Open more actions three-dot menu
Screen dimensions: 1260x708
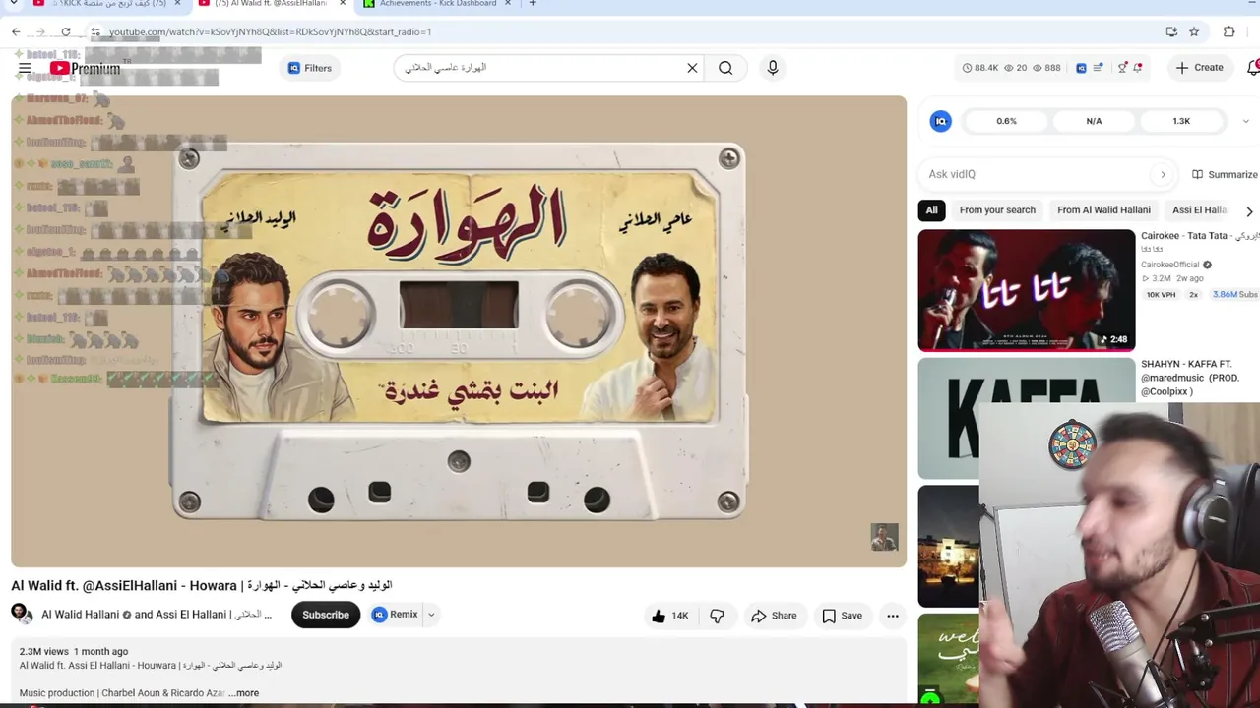[893, 616]
